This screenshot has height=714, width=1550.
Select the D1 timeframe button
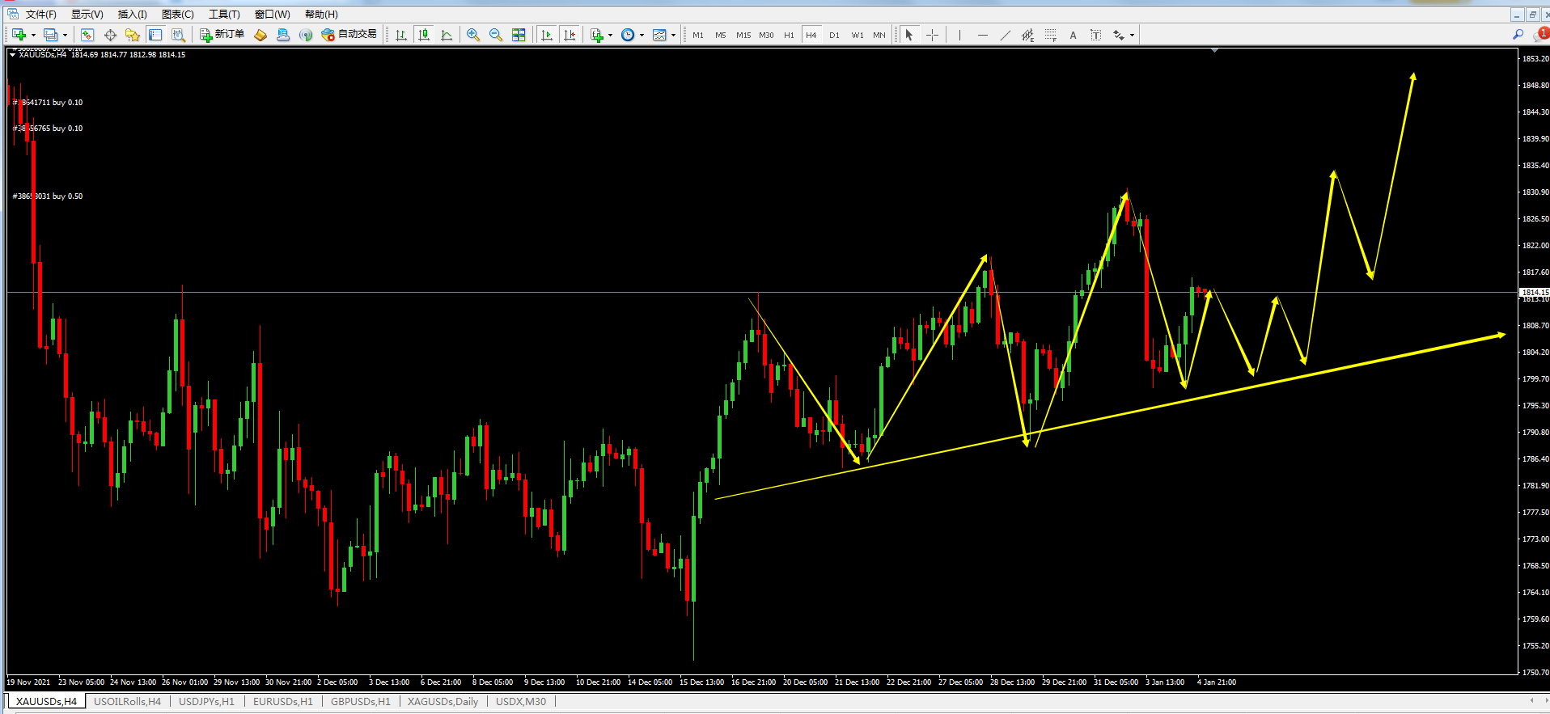(x=834, y=35)
